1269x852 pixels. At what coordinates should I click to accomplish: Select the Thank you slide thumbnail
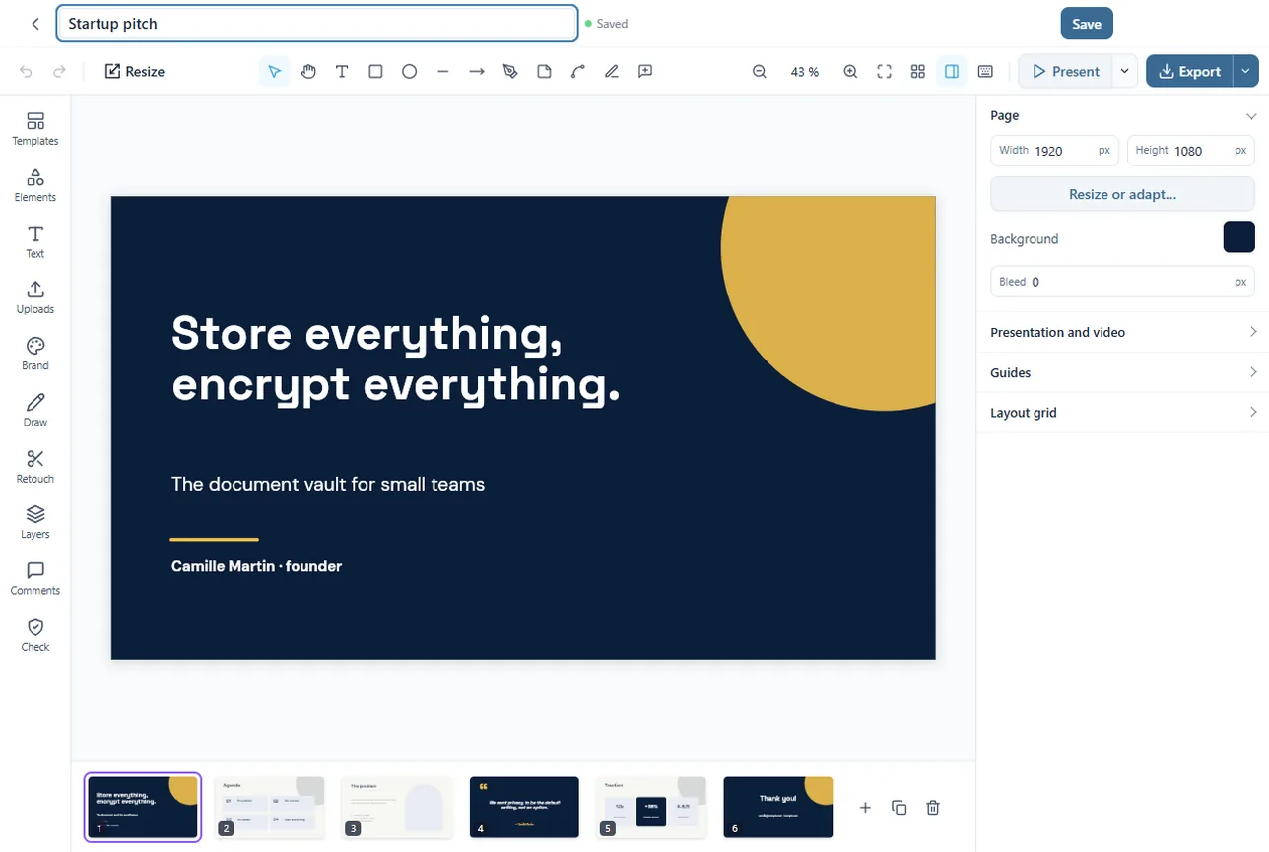[x=778, y=808]
